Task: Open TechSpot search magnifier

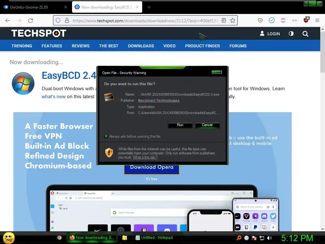Action: click(x=305, y=34)
